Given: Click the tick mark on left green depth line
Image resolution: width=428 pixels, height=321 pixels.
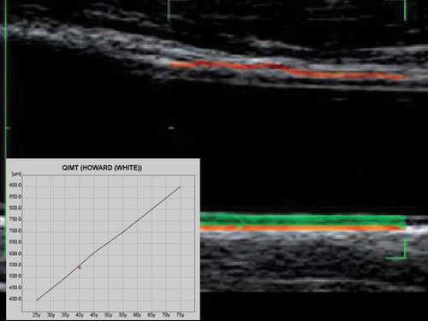Looking at the screenshot, I should (x=8, y=128).
